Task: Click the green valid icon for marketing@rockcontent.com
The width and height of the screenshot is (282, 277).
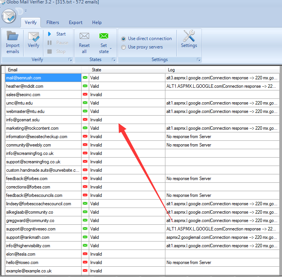Action: coord(85,128)
